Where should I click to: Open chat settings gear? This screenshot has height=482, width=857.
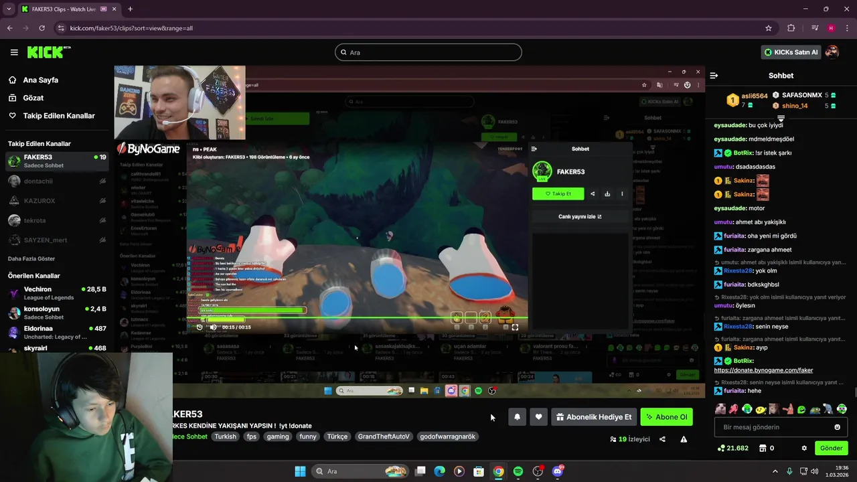tap(804, 448)
